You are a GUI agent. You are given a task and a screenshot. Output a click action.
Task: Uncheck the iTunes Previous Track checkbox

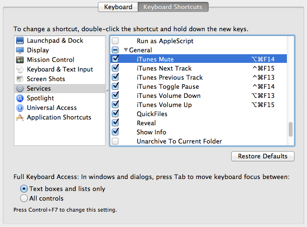115,77
